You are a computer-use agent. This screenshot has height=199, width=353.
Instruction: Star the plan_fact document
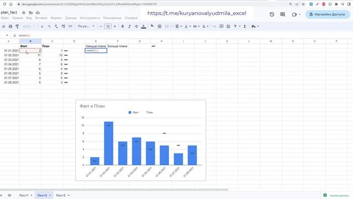[x=24, y=13]
